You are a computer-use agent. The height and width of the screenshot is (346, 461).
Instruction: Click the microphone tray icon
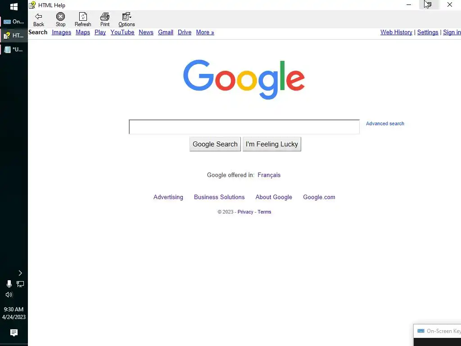(x=9, y=284)
